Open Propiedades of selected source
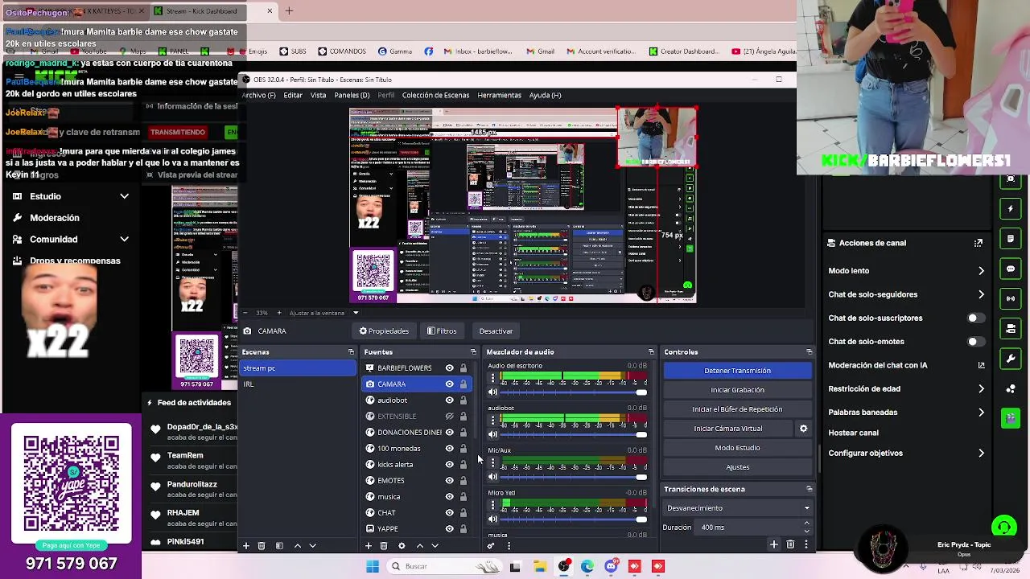The image size is (1030, 579). [384, 331]
